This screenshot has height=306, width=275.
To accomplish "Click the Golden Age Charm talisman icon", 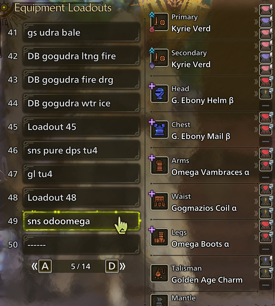I will tap(159, 273).
